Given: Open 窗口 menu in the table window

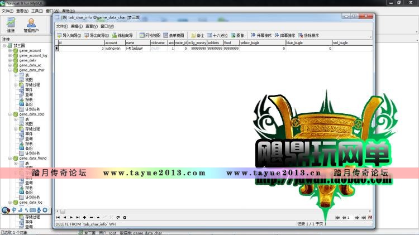Looking at the screenshot, I should (107, 26).
